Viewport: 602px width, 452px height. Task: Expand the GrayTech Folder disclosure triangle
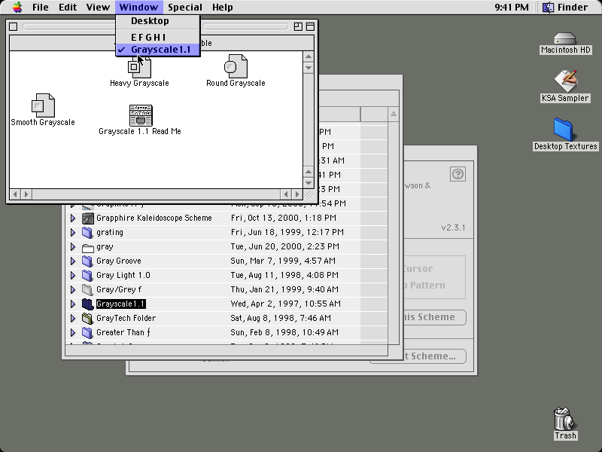(x=72, y=318)
